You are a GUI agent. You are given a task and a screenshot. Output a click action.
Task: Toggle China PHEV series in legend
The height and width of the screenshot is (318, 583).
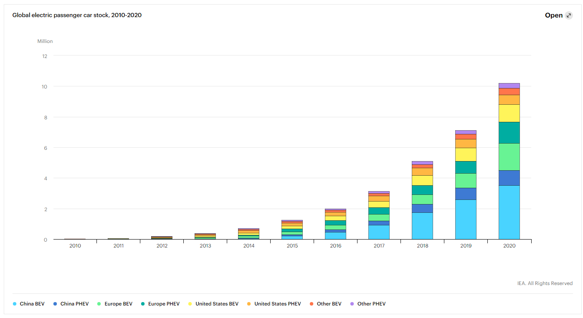71,304
